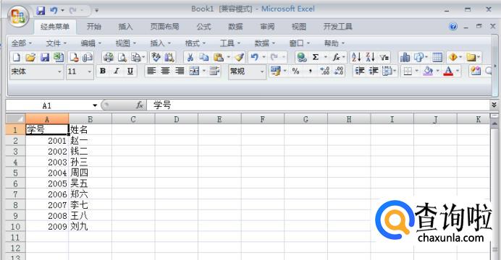The height and width of the screenshot is (260, 501).
Task: Click the Print icon in the toolbar
Action: [109, 57]
